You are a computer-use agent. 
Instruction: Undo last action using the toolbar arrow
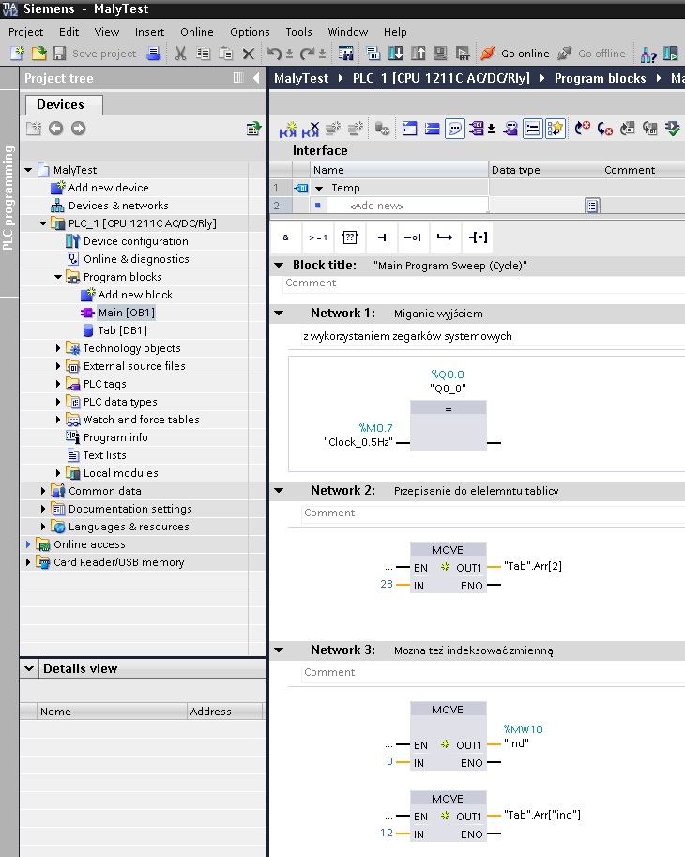pos(274,53)
